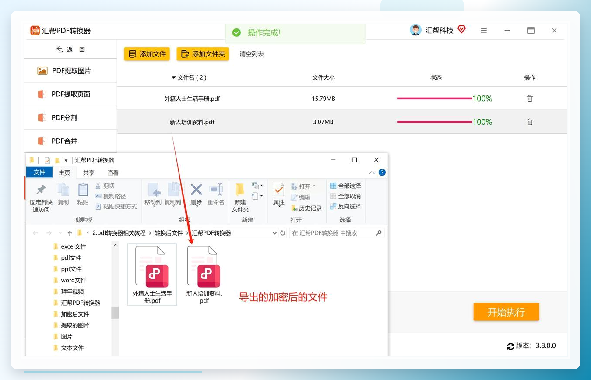
Task: Select the 新人培训资料.pdf file thumbnail in Explorer
Action: pyautogui.click(x=204, y=274)
